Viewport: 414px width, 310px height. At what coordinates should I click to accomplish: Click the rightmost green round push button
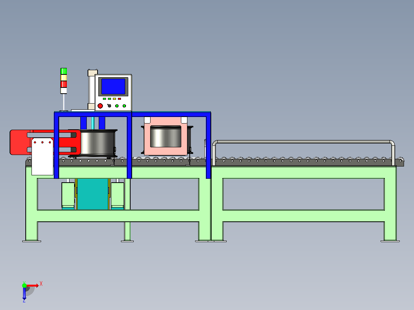(x=124, y=106)
